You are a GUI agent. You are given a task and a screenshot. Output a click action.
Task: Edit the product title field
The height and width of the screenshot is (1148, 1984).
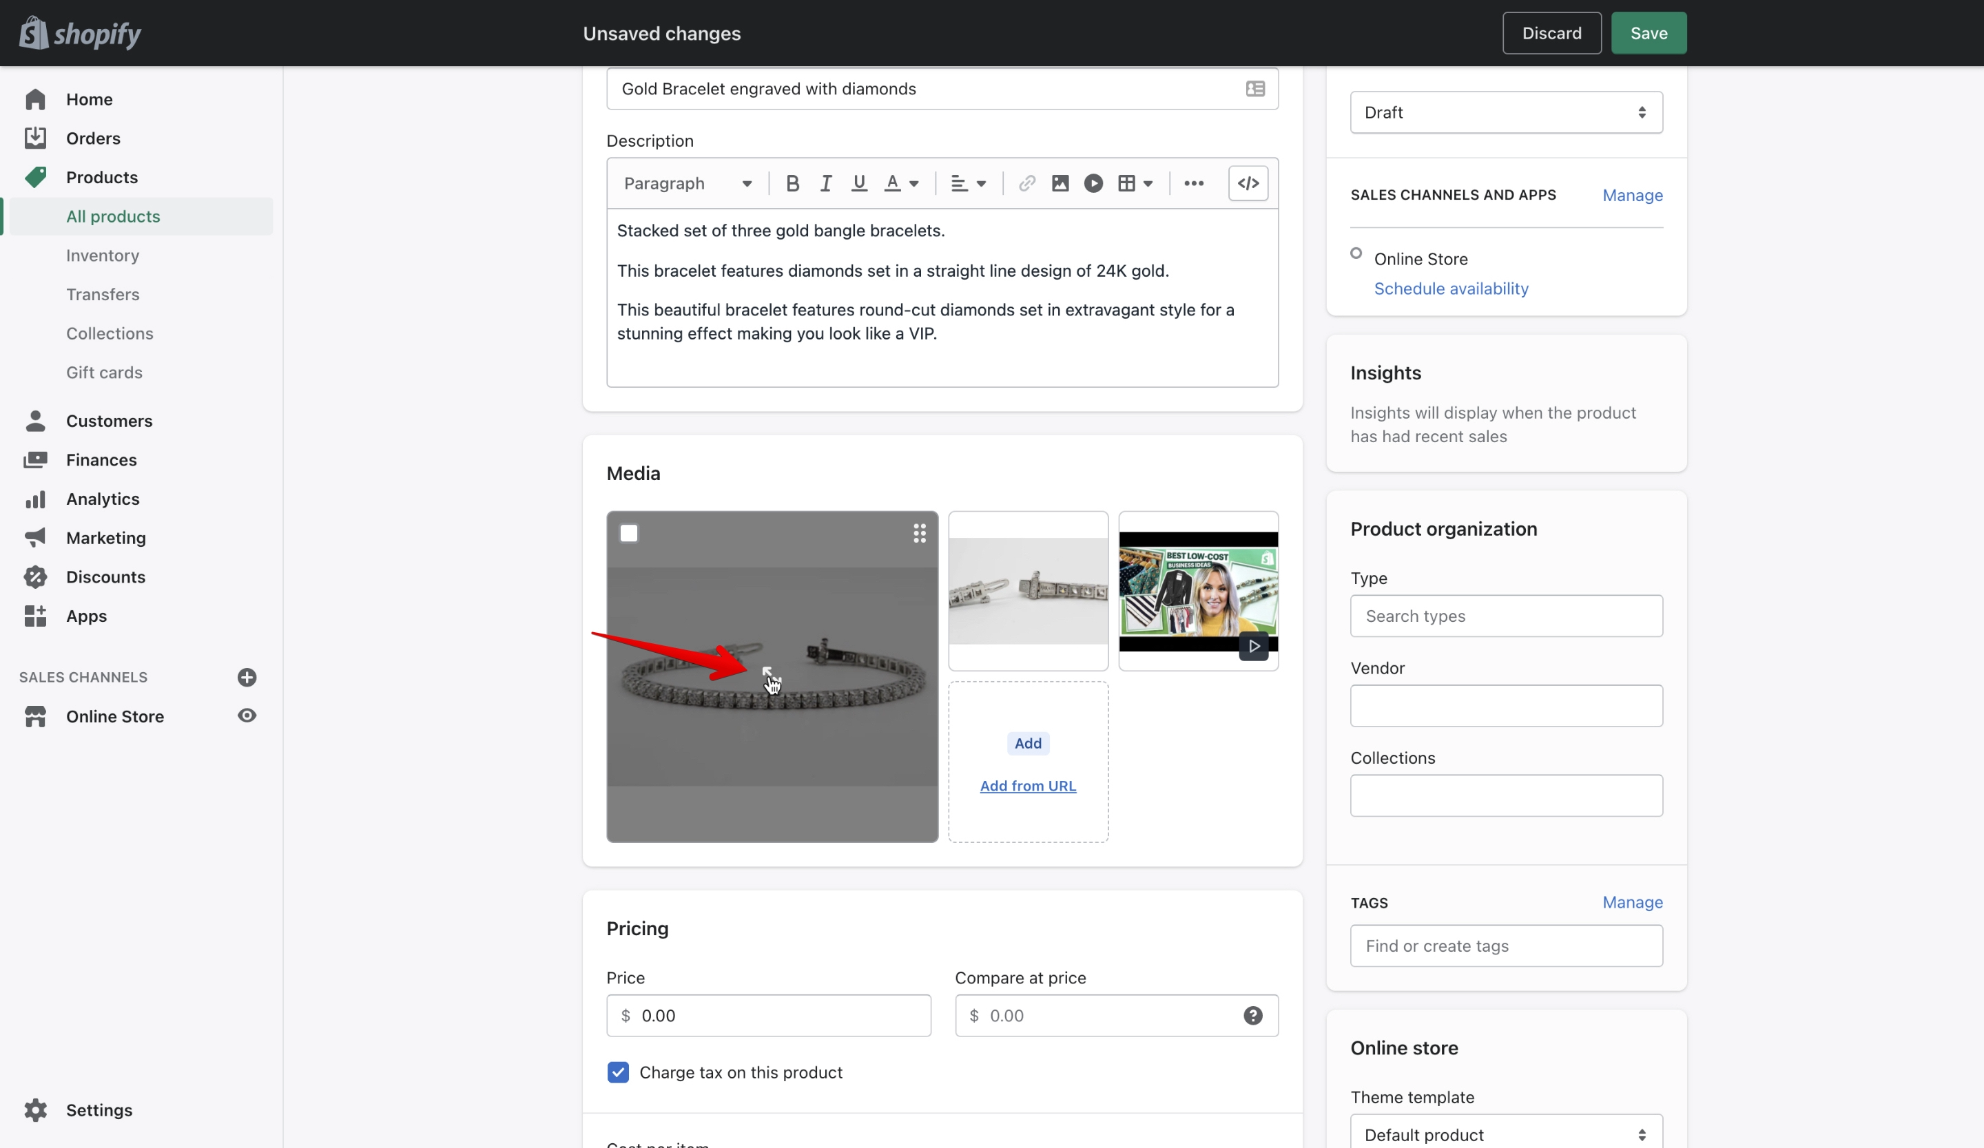[x=942, y=89]
